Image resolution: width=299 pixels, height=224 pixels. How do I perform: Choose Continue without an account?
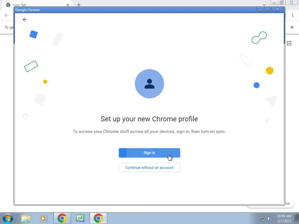[x=149, y=167]
